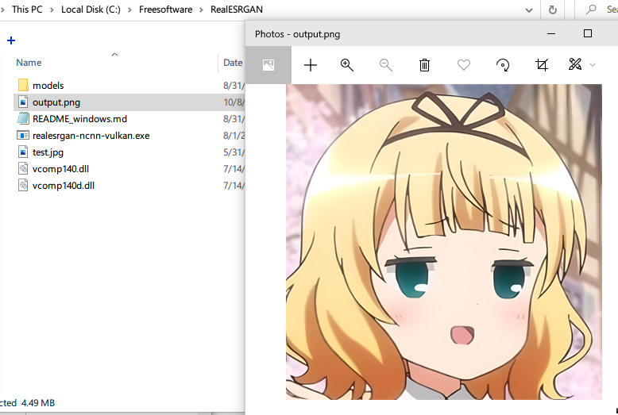This screenshot has width=618, height=415.
Task: Click the models folder icon
Action: point(23,85)
